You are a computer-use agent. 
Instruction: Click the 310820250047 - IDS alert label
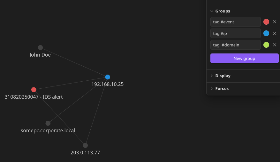[34, 97]
